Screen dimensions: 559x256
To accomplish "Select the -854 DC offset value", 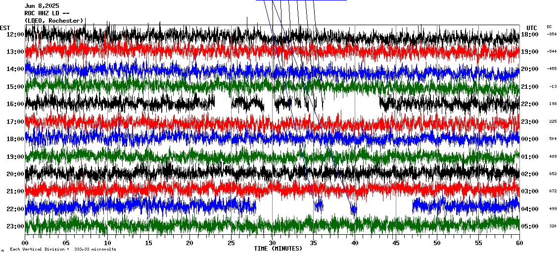I will pyautogui.click(x=552, y=35).
